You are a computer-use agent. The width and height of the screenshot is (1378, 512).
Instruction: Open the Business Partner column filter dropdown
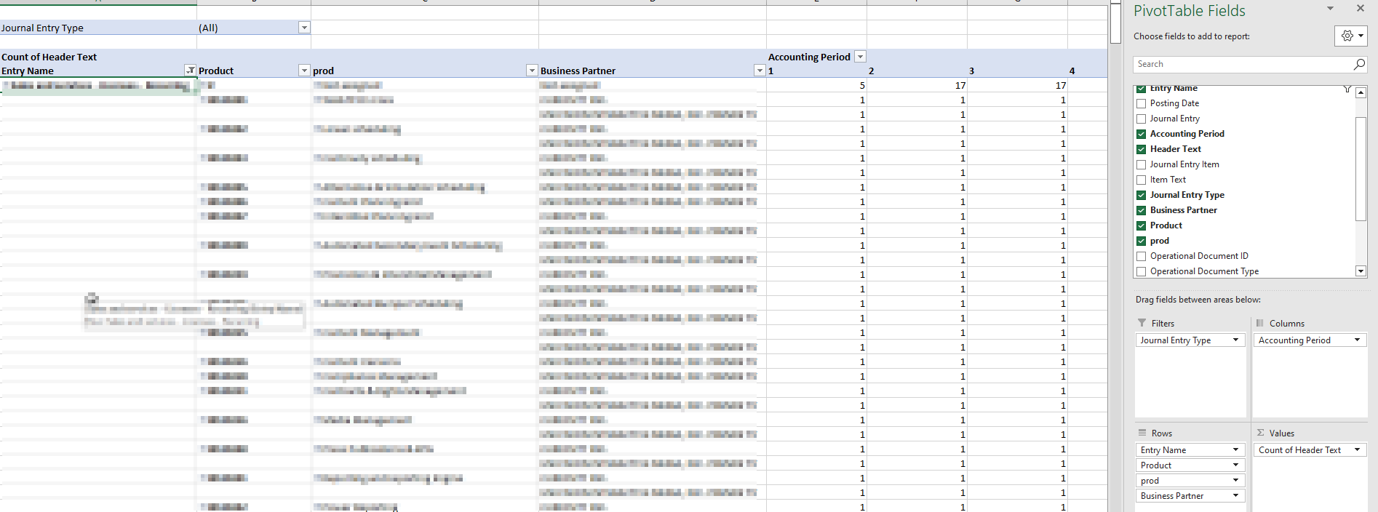pyautogui.click(x=760, y=71)
